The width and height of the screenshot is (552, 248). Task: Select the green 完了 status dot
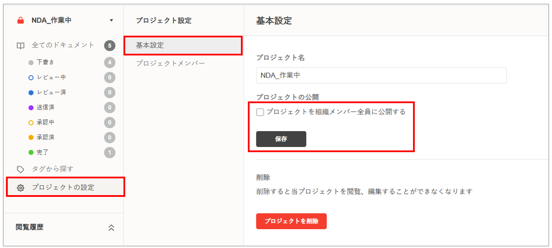(x=31, y=153)
